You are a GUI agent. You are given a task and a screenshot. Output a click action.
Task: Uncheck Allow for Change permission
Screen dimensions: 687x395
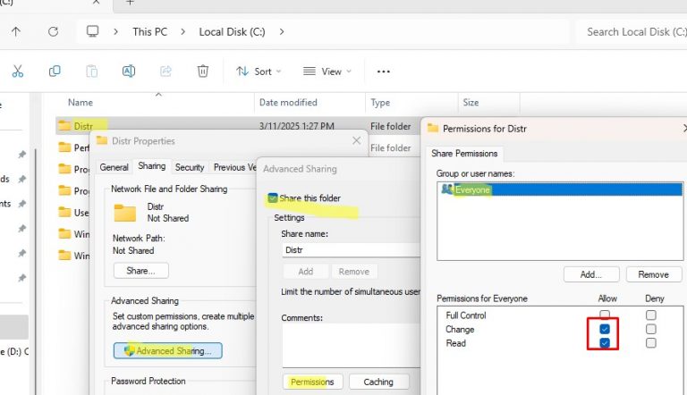coord(605,330)
